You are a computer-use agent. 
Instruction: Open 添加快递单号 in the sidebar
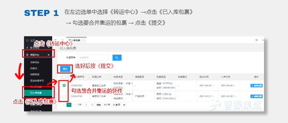[x=37, y=81]
